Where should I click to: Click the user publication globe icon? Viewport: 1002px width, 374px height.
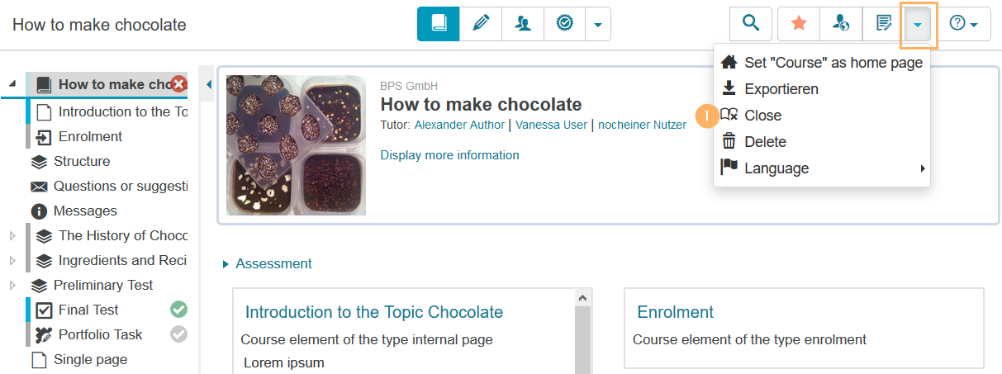tap(841, 24)
